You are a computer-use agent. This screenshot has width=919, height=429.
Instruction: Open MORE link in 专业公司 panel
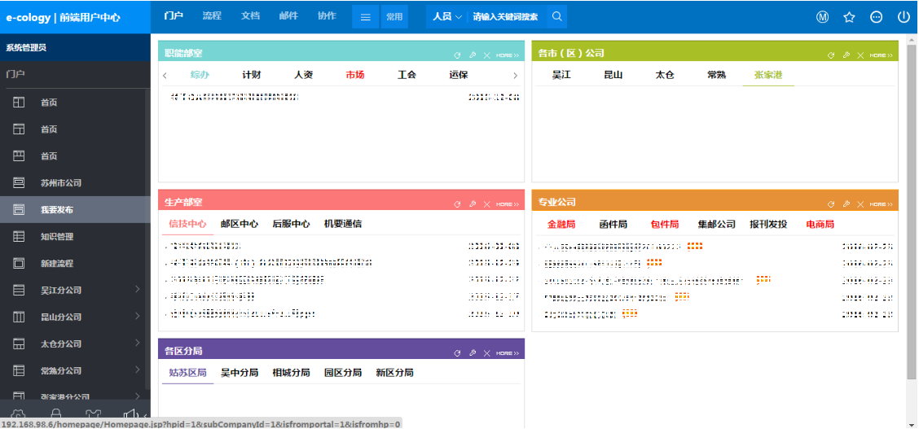(882, 204)
